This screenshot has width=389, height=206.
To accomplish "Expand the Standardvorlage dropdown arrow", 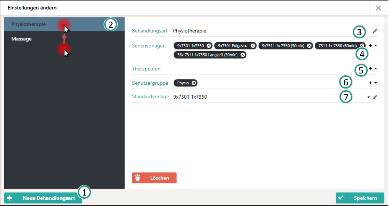I will [368, 97].
